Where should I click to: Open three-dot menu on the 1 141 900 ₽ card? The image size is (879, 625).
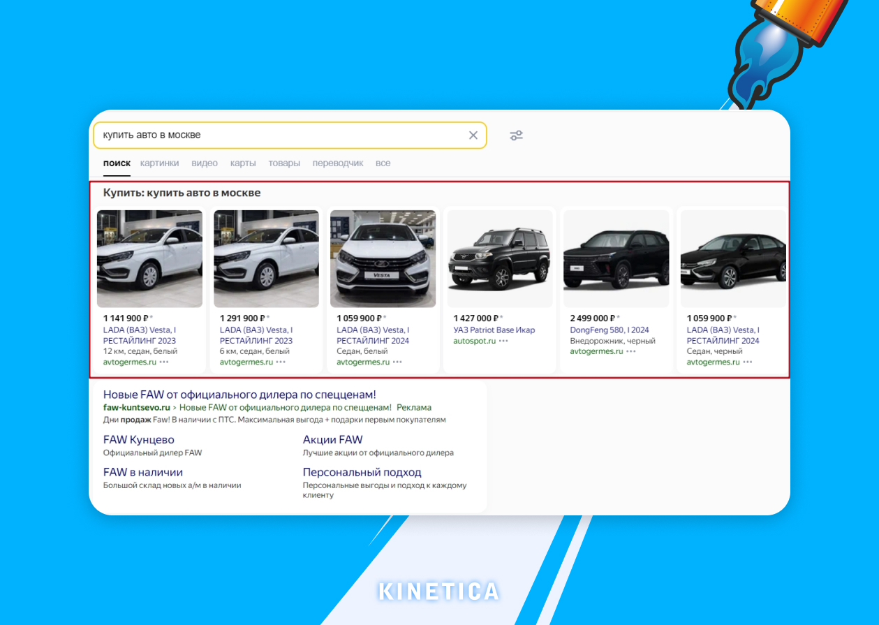click(x=164, y=362)
